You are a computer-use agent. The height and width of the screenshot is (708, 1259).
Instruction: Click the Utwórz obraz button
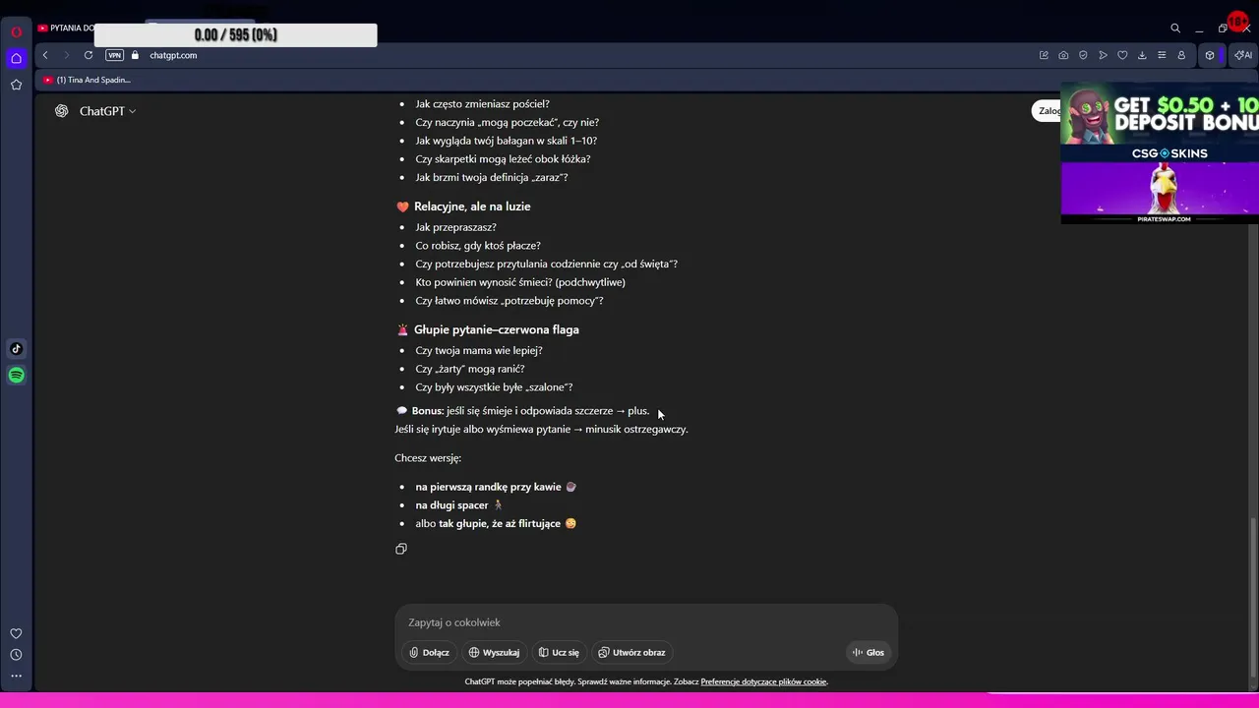[631, 652]
